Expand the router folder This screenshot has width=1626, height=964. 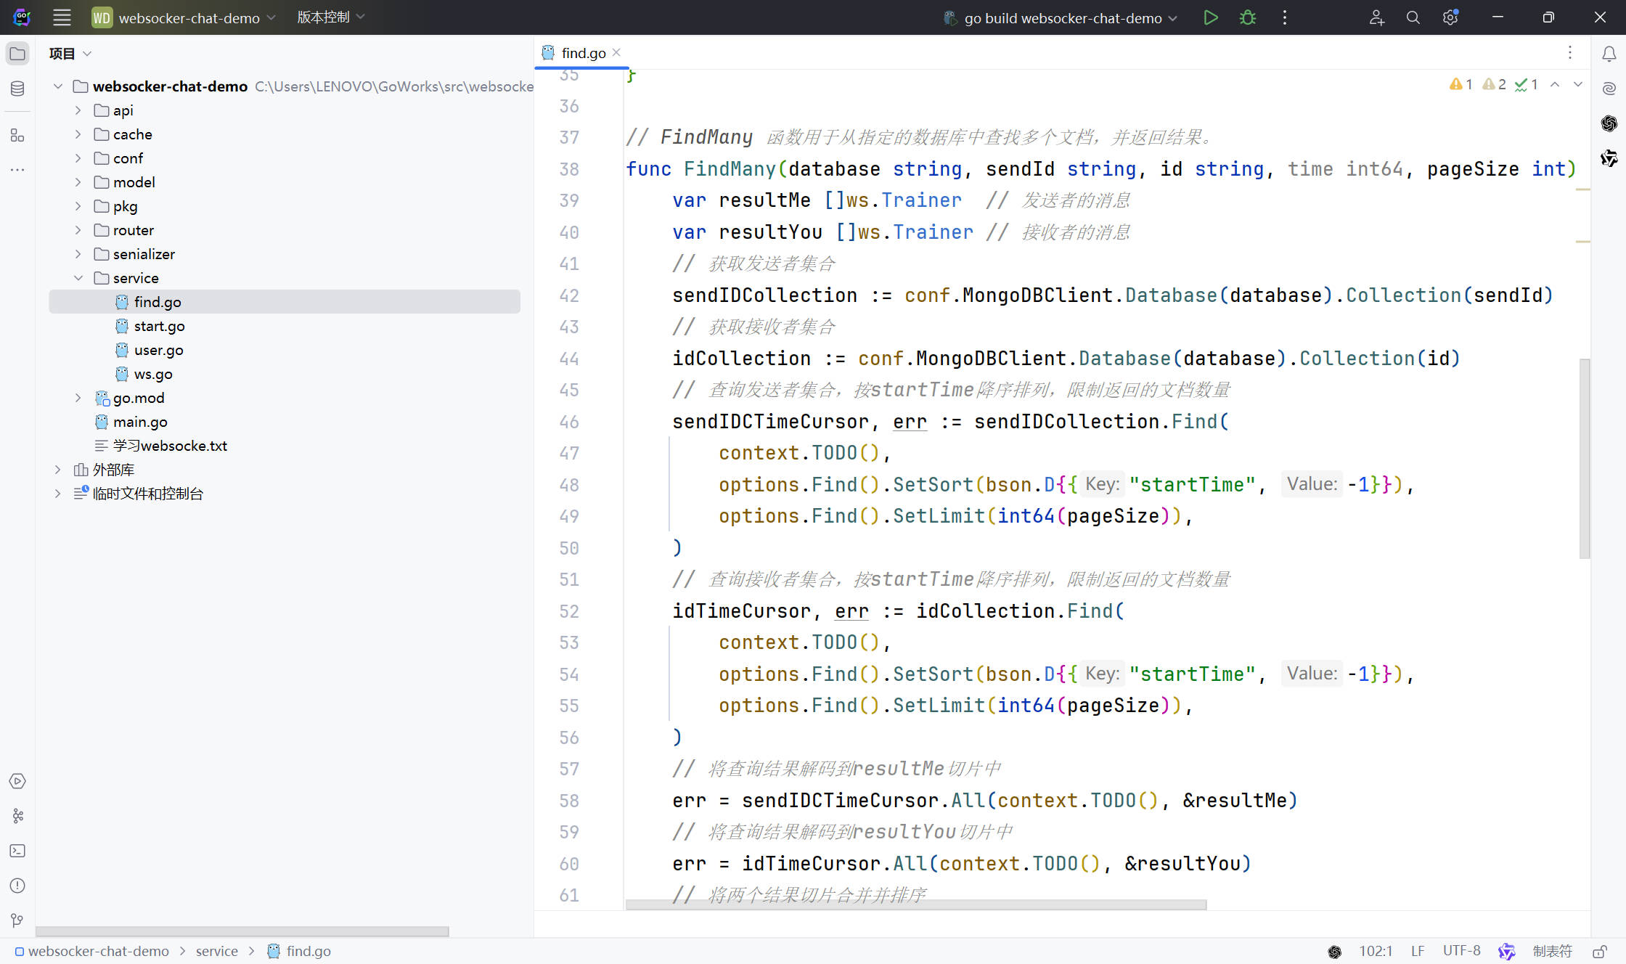click(78, 230)
